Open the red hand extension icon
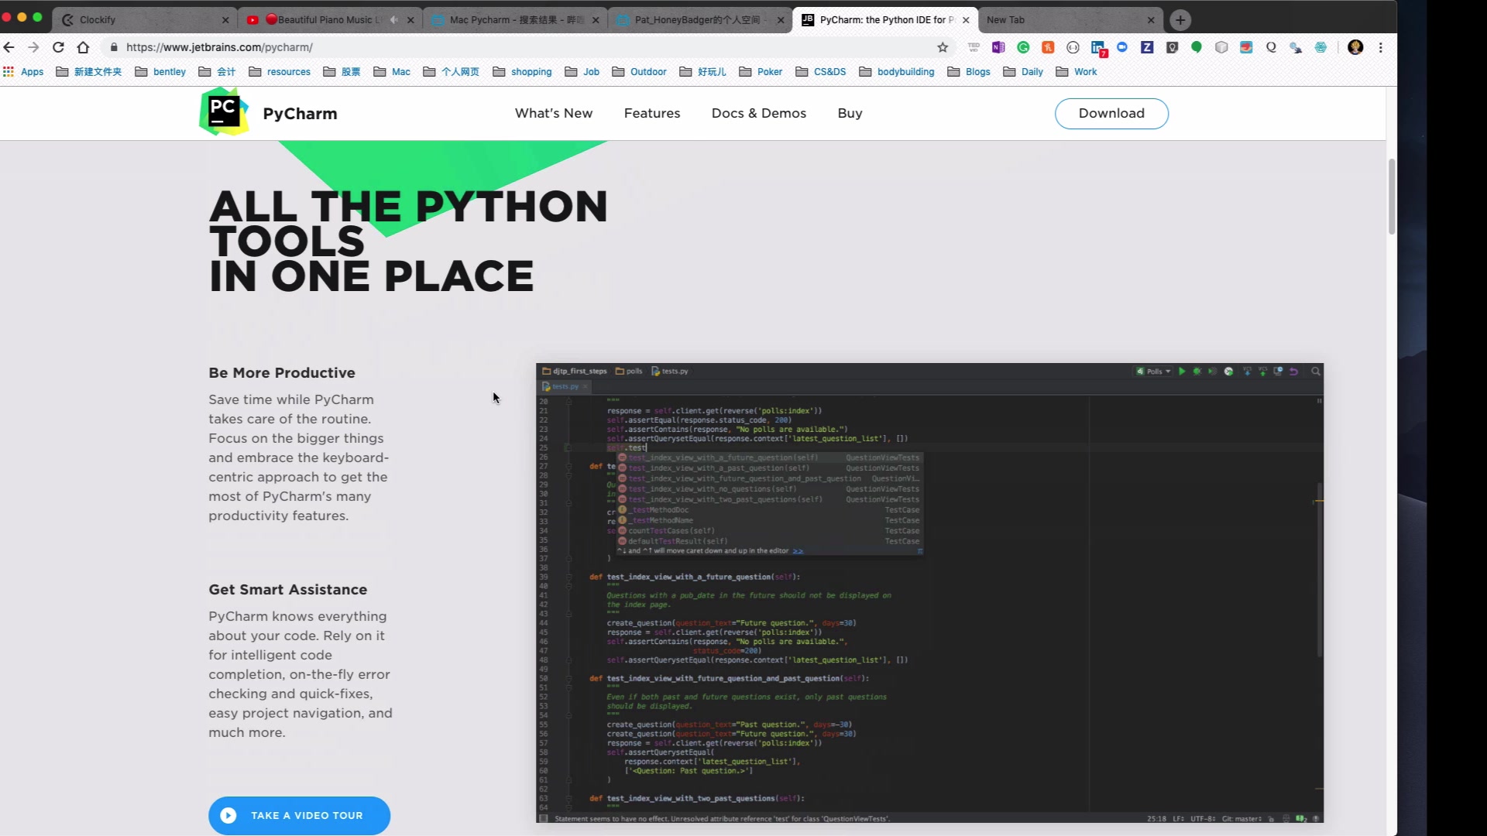Image resolution: width=1487 pixels, height=836 pixels. click(x=1246, y=47)
